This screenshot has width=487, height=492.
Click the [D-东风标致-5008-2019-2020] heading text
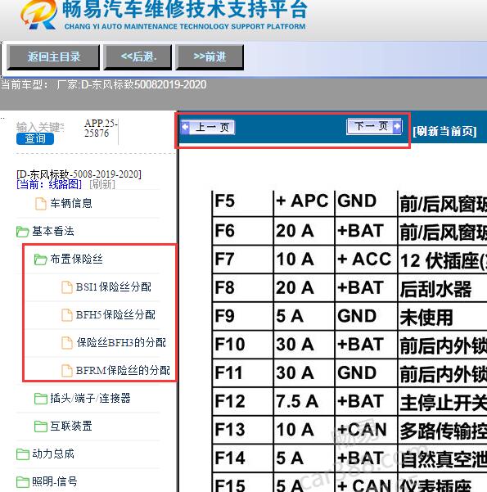pyautogui.click(x=79, y=174)
